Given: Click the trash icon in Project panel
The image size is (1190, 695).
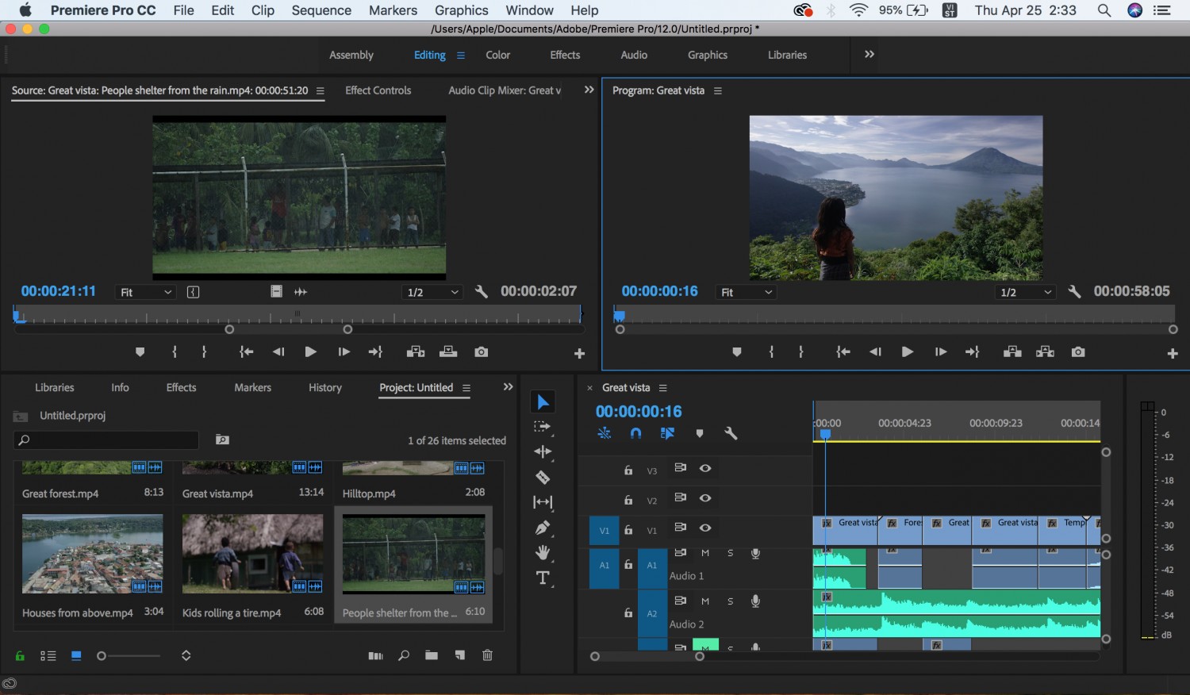Looking at the screenshot, I should pos(487,655).
